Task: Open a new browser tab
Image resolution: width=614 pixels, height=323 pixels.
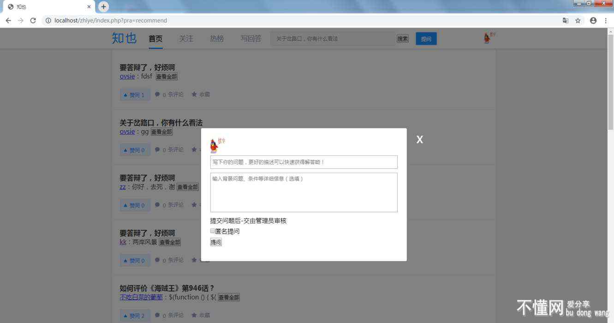Action: pyautogui.click(x=104, y=6)
